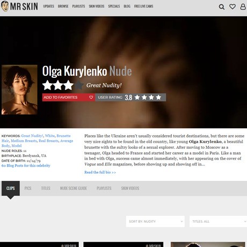The width and height of the screenshot is (247, 247).
Task: Add to Favorites button
Action: click(x=69, y=97)
